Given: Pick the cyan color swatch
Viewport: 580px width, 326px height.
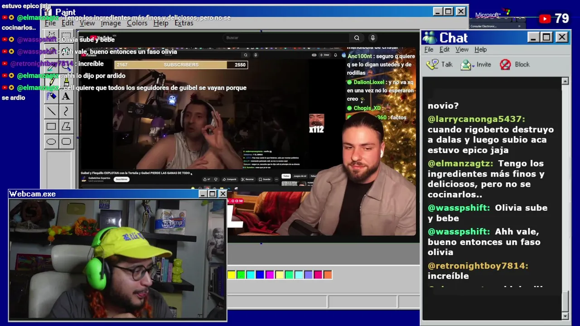Looking at the screenshot, I should 251,275.
